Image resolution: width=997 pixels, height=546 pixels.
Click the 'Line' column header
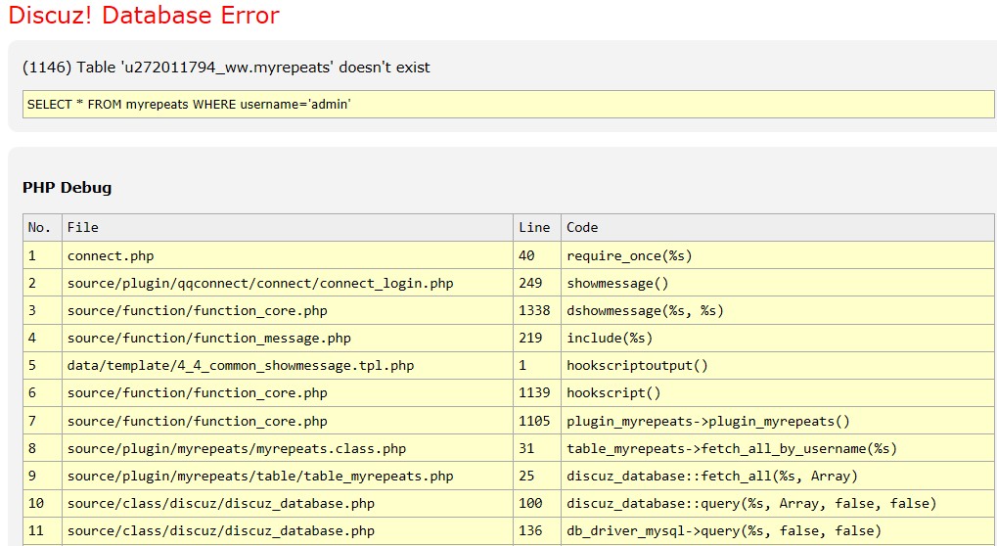pyautogui.click(x=537, y=228)
